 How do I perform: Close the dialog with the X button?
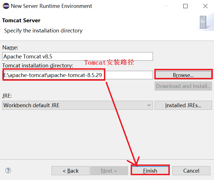point(205,6)
